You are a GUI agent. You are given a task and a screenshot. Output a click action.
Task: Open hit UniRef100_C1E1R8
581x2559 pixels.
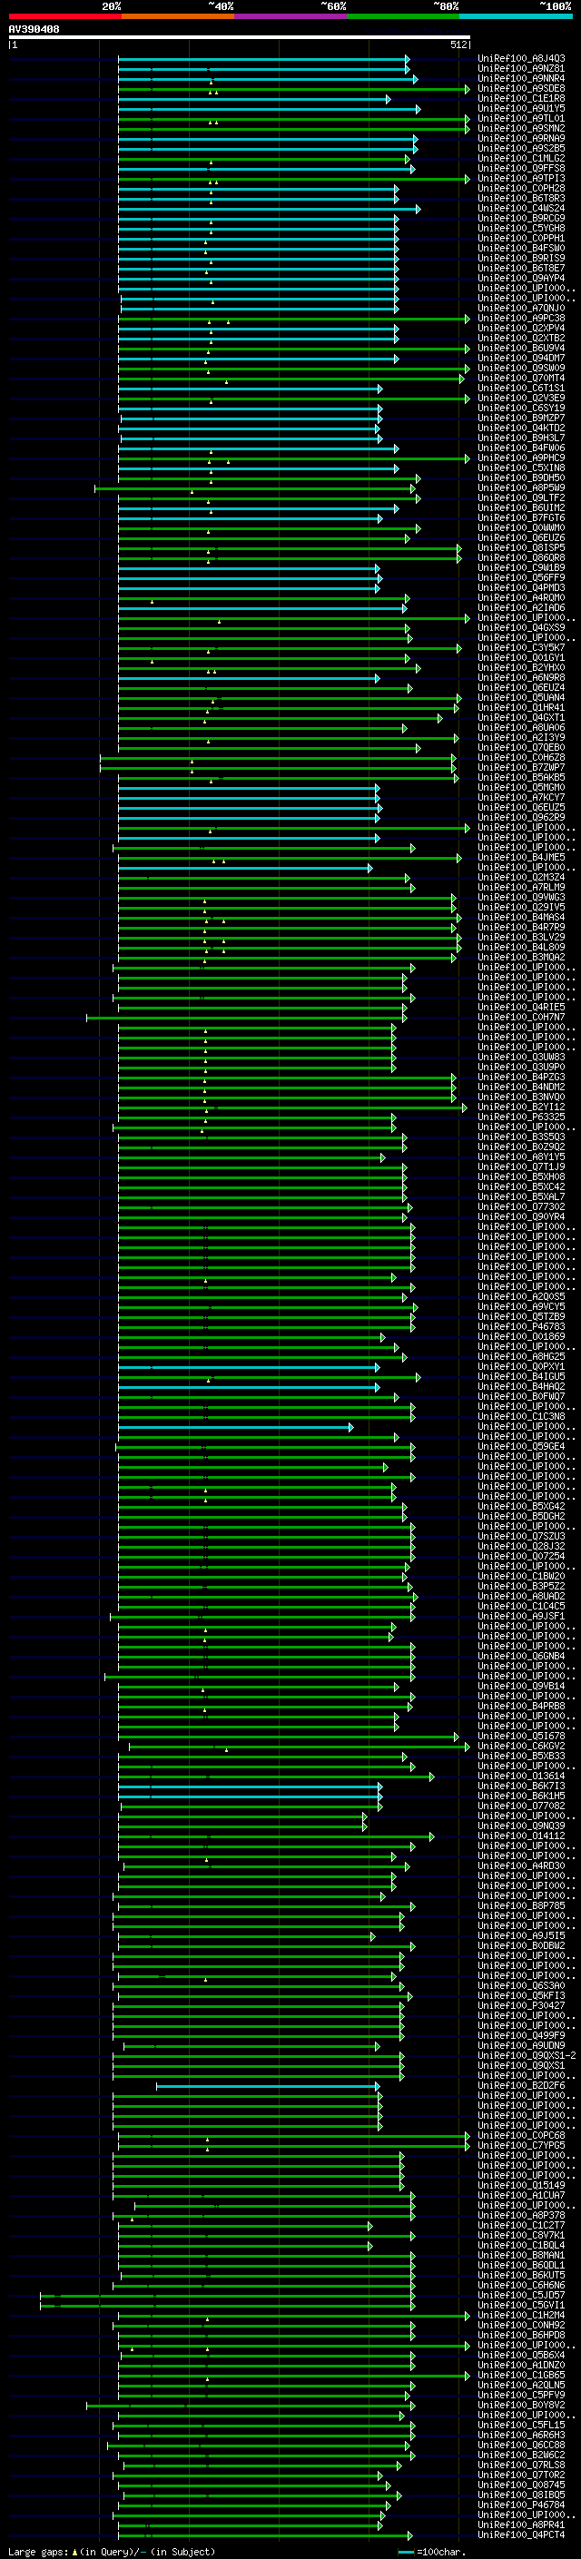pyautogui.click(x=521, y=98)
